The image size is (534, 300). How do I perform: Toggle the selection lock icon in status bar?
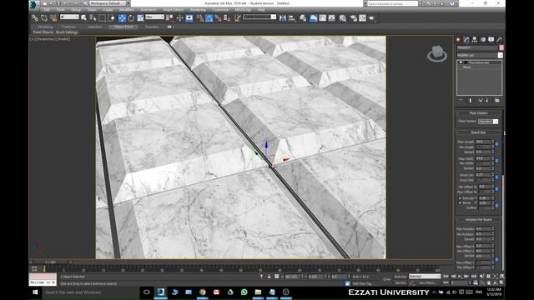pyautogui.click(x=269, y=277)
